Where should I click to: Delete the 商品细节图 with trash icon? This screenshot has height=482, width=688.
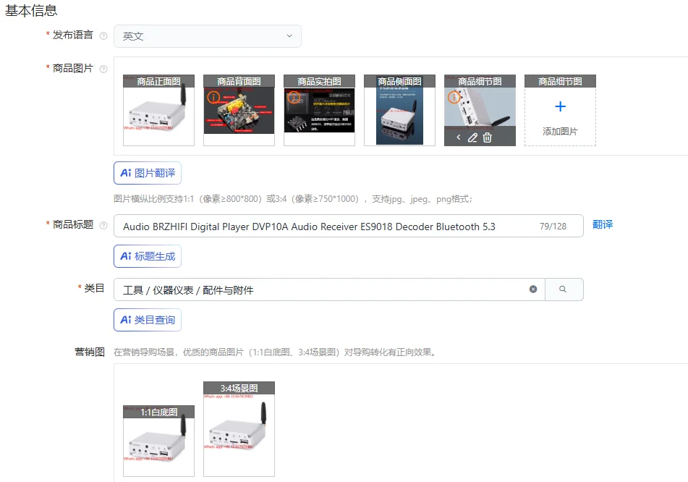(487, 138)
